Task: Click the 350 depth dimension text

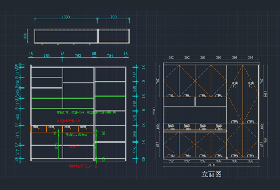Action: [26, 36]
